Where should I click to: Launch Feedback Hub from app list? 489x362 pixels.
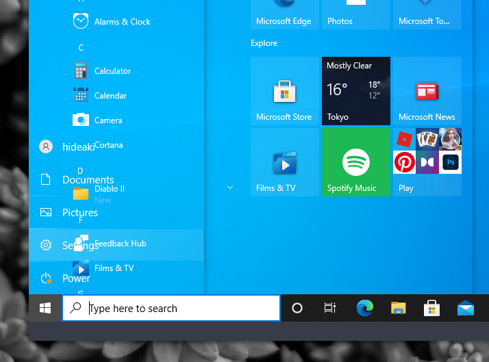coord(121,244)
